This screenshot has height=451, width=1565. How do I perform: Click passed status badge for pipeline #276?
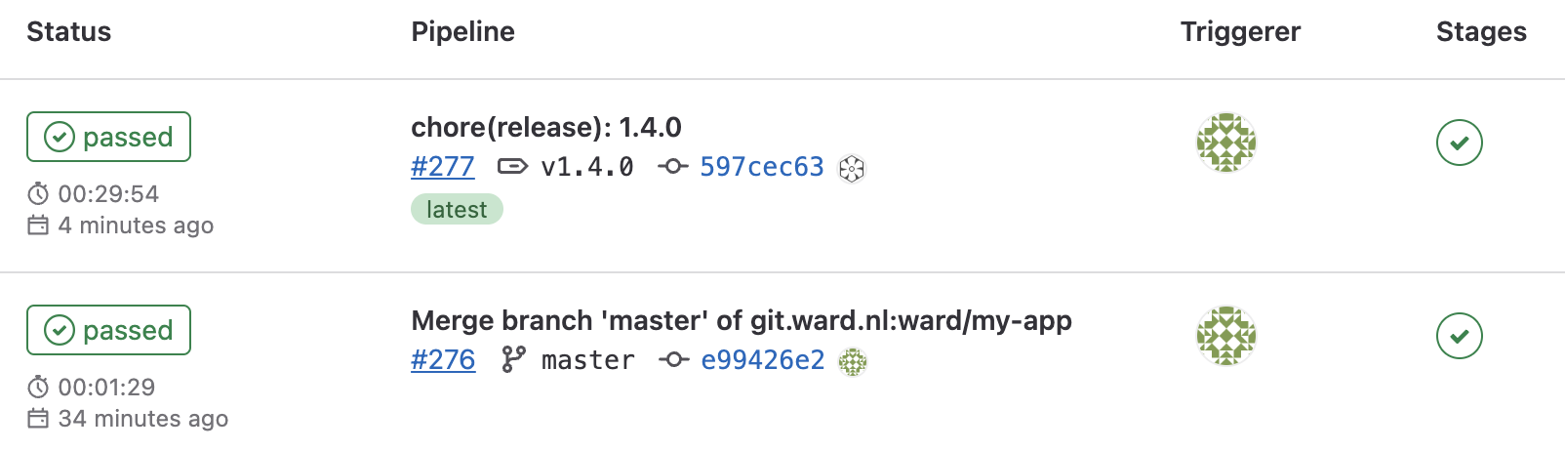[x=108, y=330]
